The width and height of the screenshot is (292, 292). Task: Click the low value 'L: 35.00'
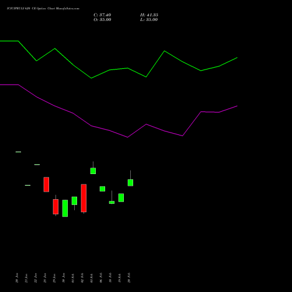(149, 20)
